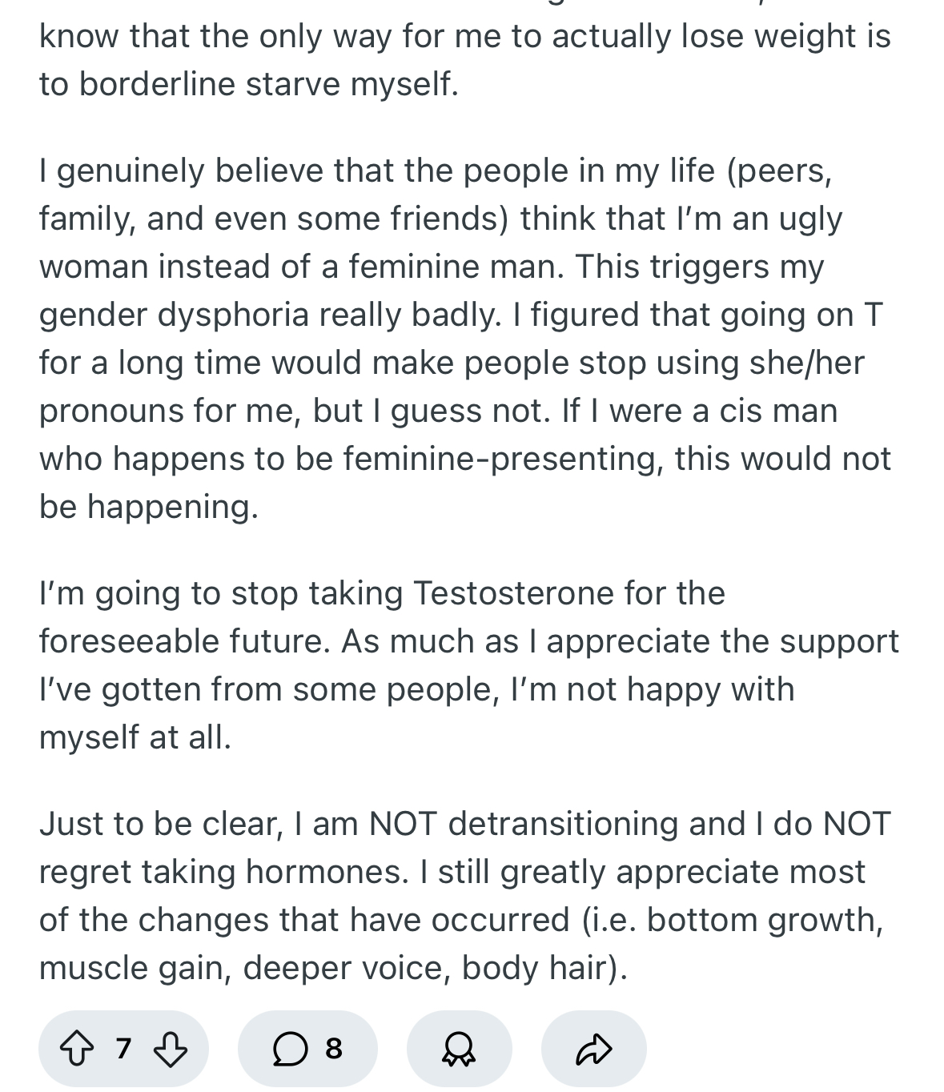This screenshot has height=1092, width=944.
Task: Tap the 'Just to be clear' paragraph
Action: pyautogui.click(x=465, y=896)
